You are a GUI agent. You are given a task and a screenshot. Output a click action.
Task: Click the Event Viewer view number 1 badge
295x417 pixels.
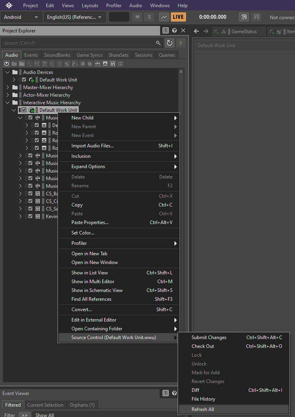point(166,393)
